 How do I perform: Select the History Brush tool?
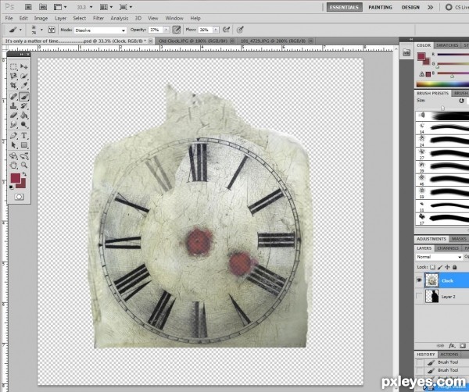coord(24,105)
